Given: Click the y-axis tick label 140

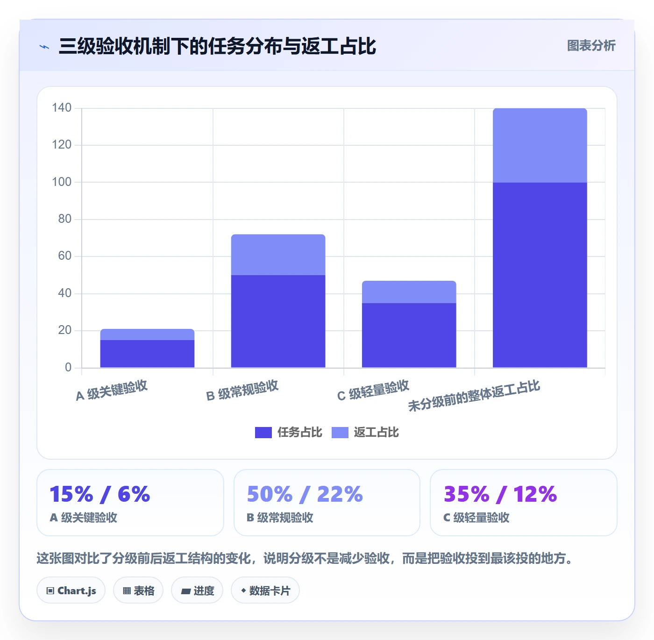Looking at the screenshot, I should 62,108.
